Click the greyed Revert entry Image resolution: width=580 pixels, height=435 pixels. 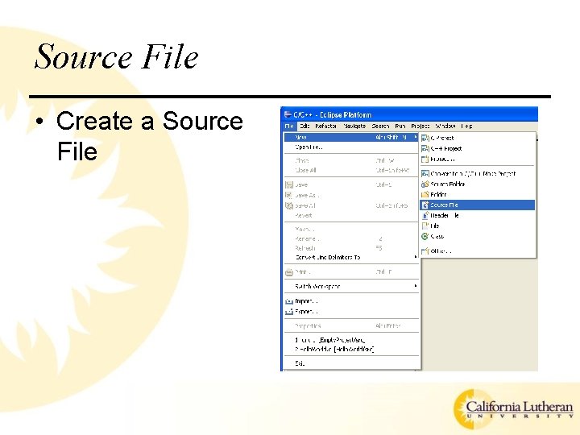tap(351, 215)
